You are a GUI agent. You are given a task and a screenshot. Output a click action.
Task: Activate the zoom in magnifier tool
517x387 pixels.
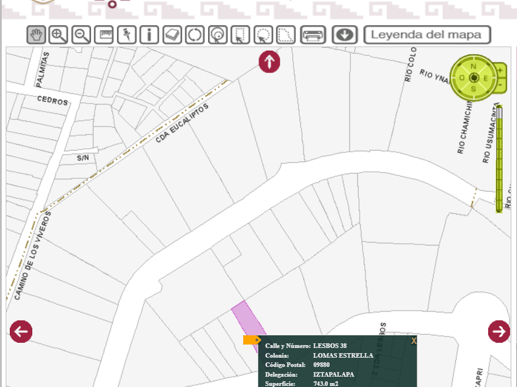(58, 35)
